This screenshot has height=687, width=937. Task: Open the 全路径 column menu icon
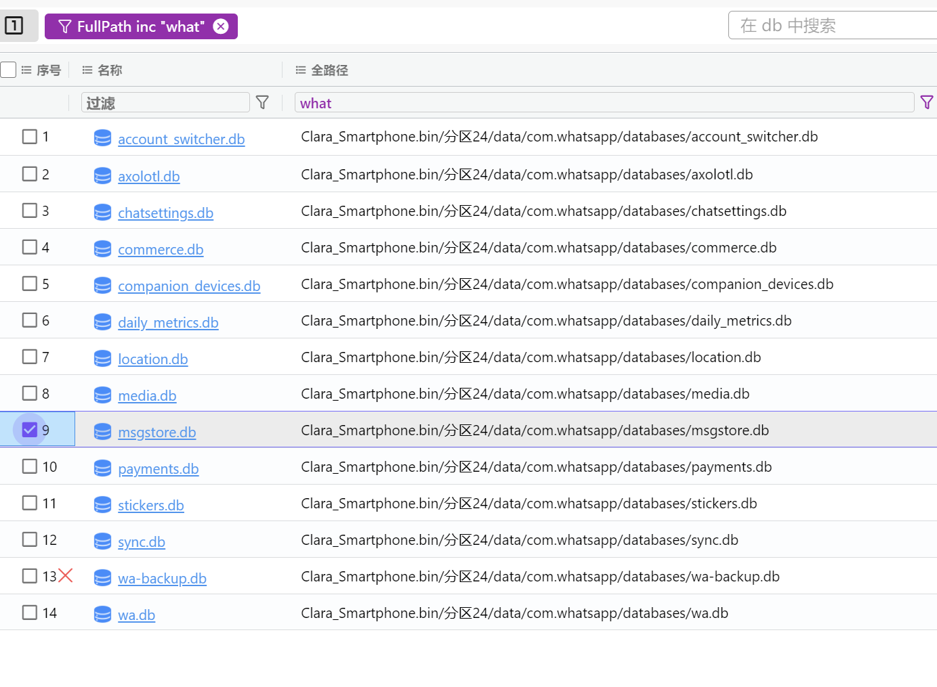pos(301,70)
